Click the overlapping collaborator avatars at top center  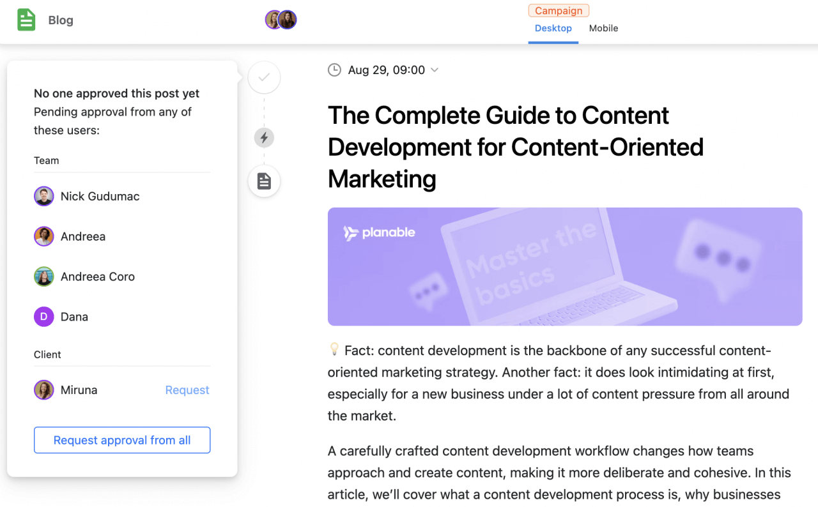[281, 20]
